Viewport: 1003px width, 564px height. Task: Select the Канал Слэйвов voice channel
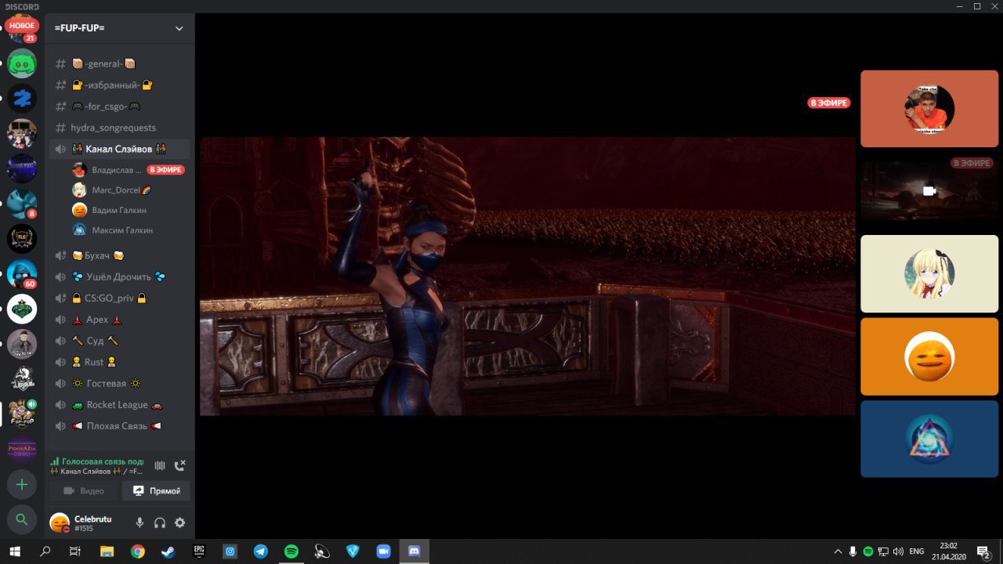[119, 149]
